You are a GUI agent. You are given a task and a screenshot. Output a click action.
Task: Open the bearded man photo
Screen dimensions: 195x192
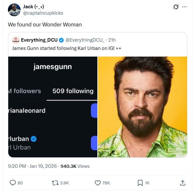142,107
